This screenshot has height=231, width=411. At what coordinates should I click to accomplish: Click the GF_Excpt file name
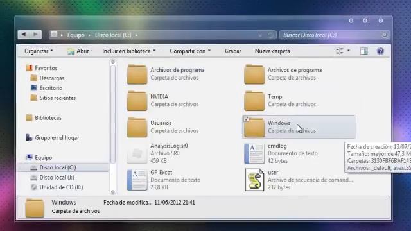click(x=161, y=173)
